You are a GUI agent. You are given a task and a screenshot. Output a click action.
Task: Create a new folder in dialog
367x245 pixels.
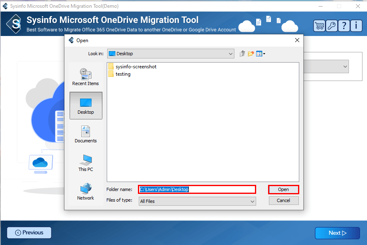[251, 54]
